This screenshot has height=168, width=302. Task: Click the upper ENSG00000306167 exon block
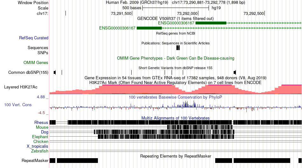(x=211, y=23)
